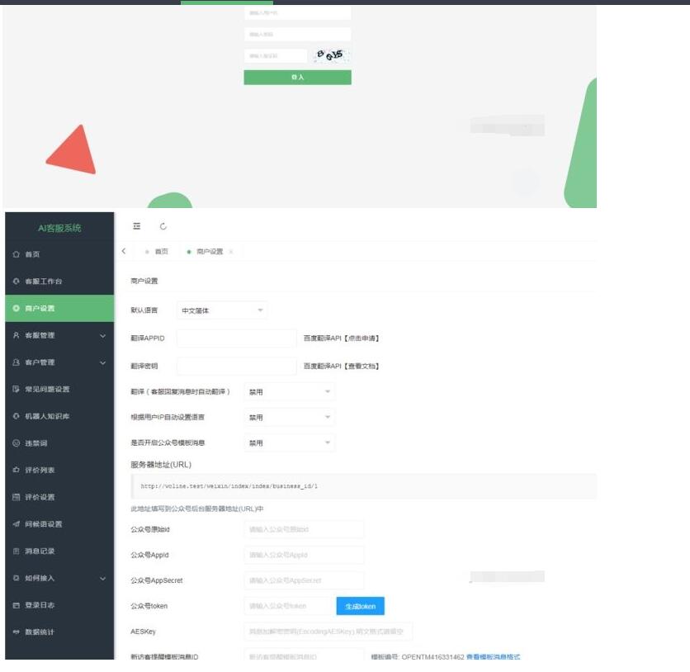Click the 查看模板消息格式 link
Screen dimensions: 690x672
tap(493, 657)
